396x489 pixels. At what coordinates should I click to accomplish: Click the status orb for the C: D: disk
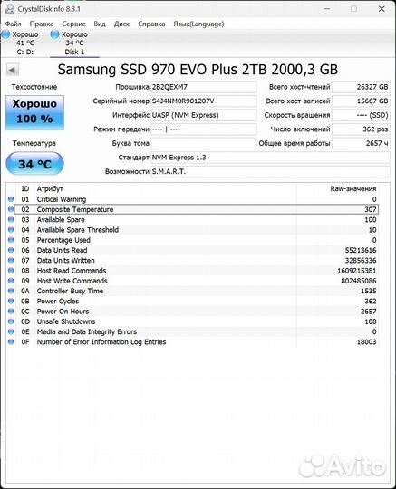click(x=6, y=34)
